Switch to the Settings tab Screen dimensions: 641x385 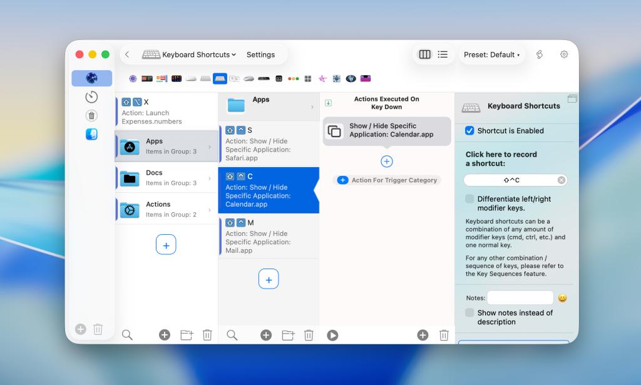260,54
